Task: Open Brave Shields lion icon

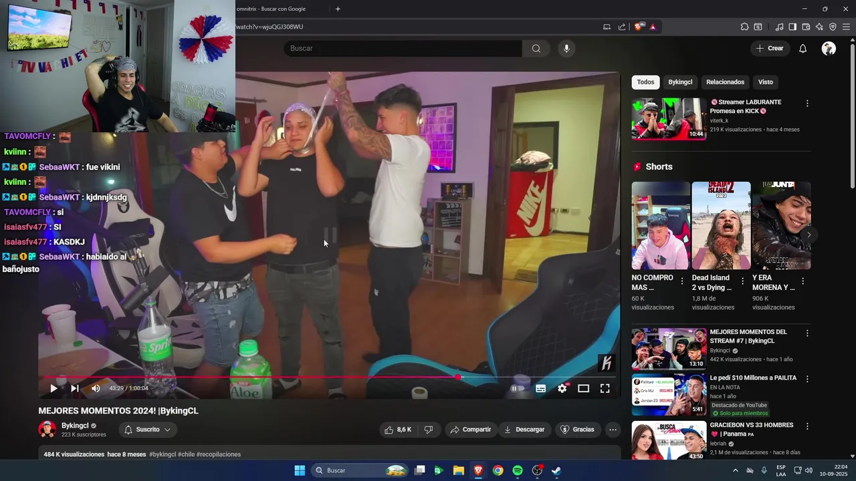Action: (x=639, y=27)
